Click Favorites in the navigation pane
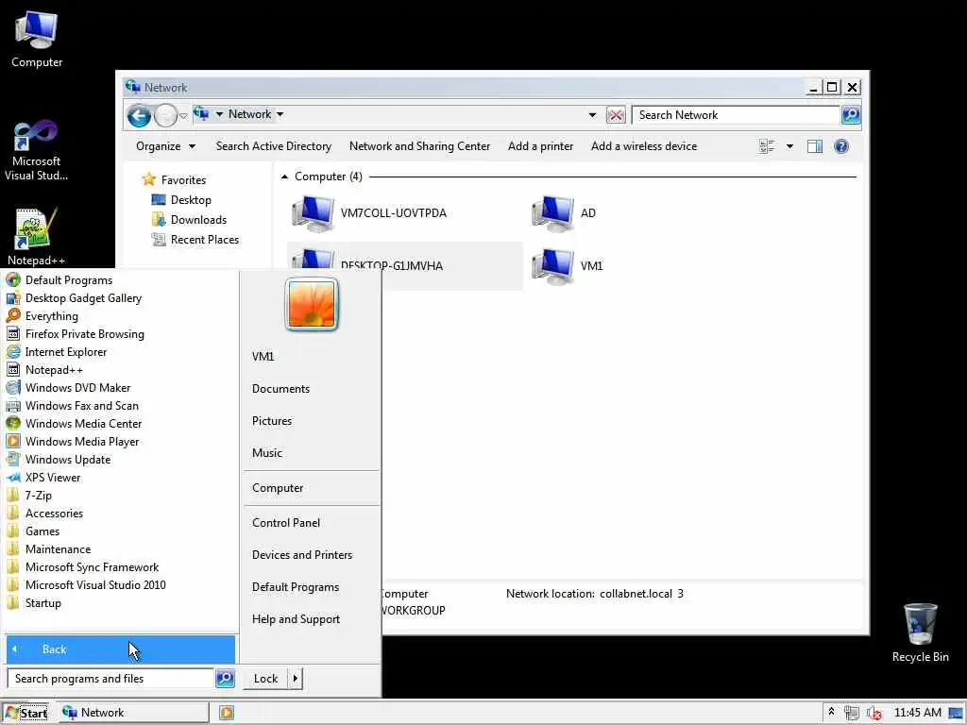This screenshot has height=725, width=967. [x=183, y=180]
